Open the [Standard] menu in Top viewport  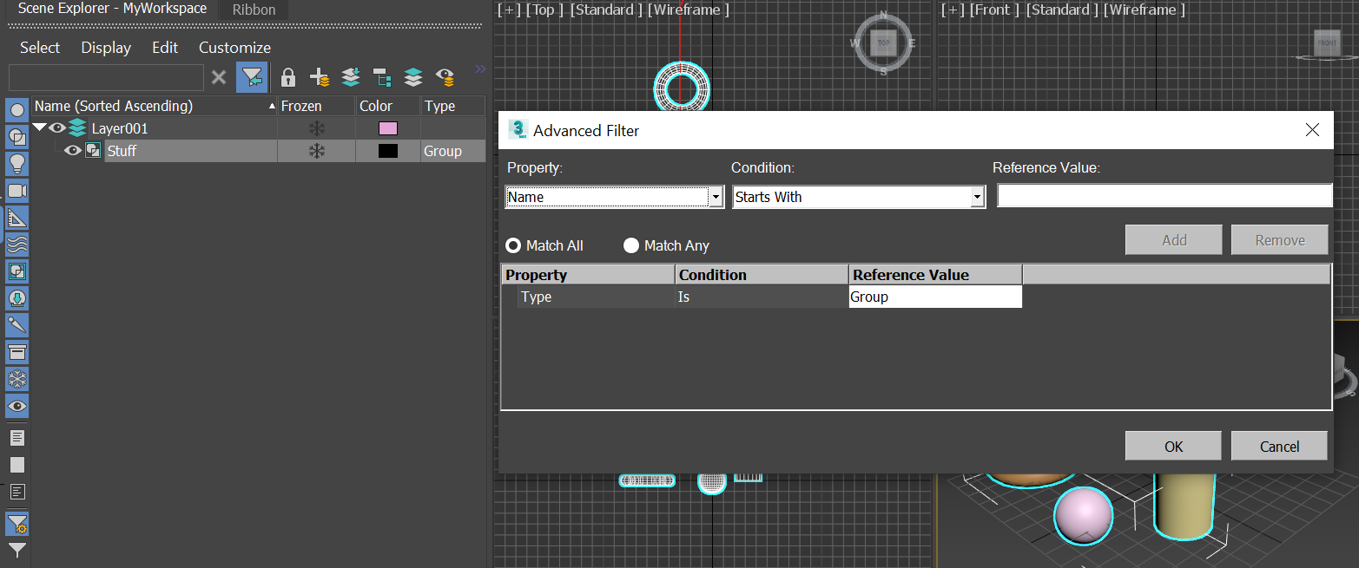pos(606,10)
